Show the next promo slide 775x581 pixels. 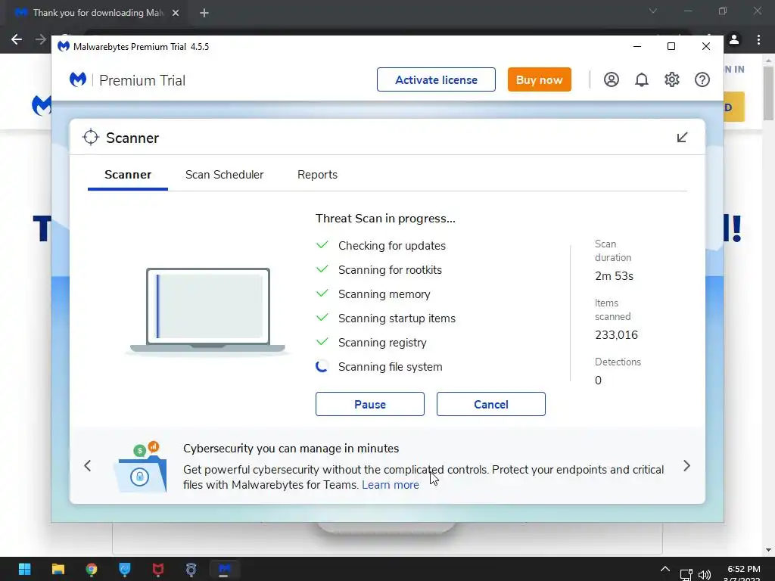686,465
